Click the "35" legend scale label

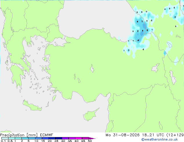(70, 141)
